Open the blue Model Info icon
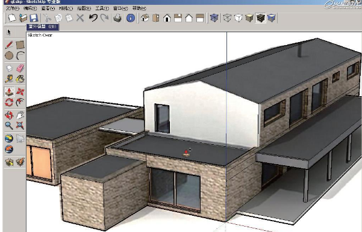The height and width of the screenshot is (232, 362). (x=131, y=18)
